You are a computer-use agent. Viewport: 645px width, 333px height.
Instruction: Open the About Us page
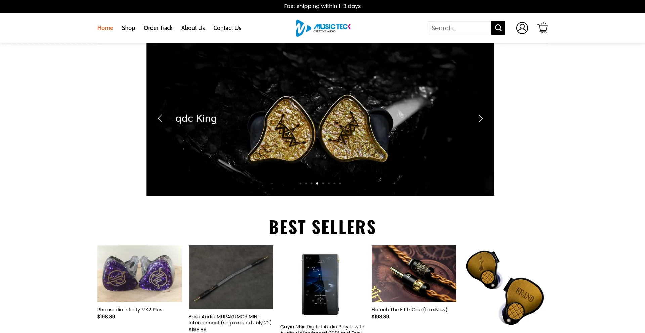[193, 28]
